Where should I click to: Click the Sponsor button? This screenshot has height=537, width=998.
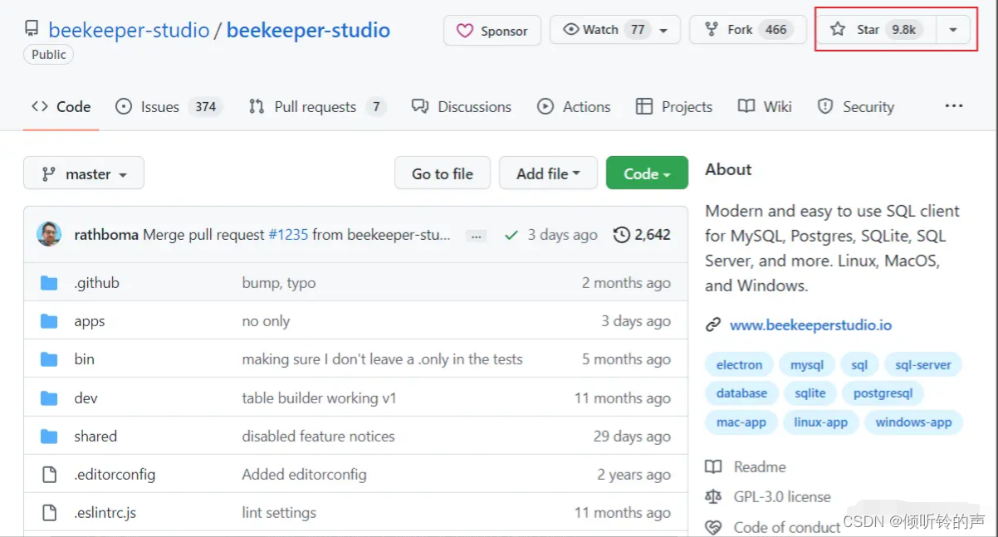492,31
